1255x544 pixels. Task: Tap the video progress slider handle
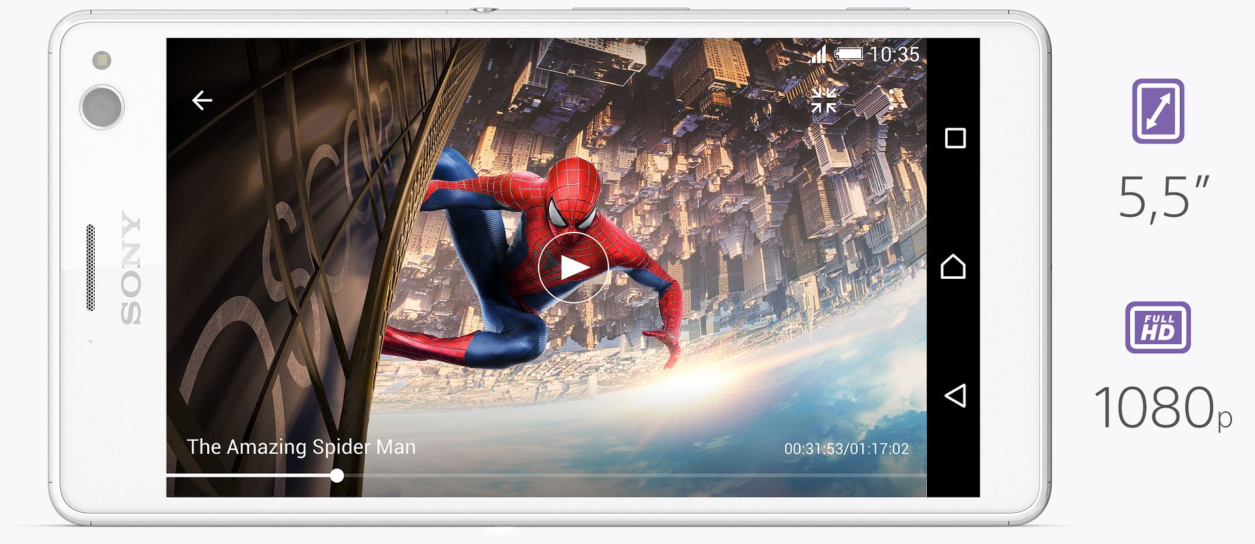[x=337, y=475]
